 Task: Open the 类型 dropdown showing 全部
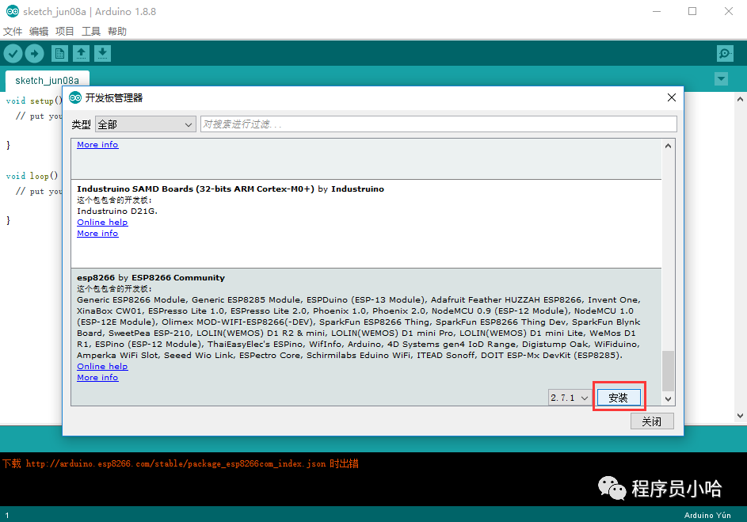pyautogui.click(x=145, y=124)
